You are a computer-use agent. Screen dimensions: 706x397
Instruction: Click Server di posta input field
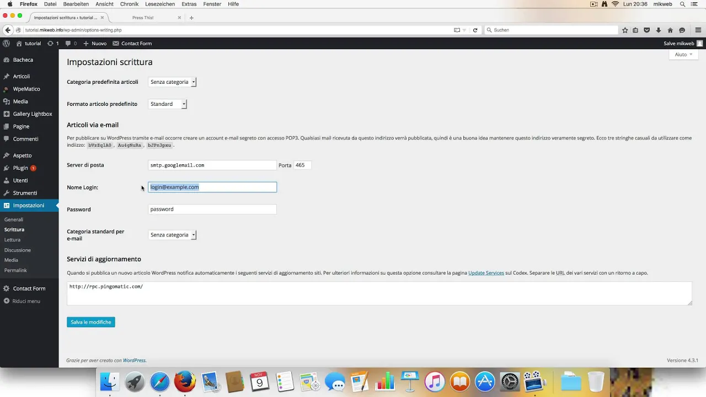pyautogui.click(x=212, y=165)
